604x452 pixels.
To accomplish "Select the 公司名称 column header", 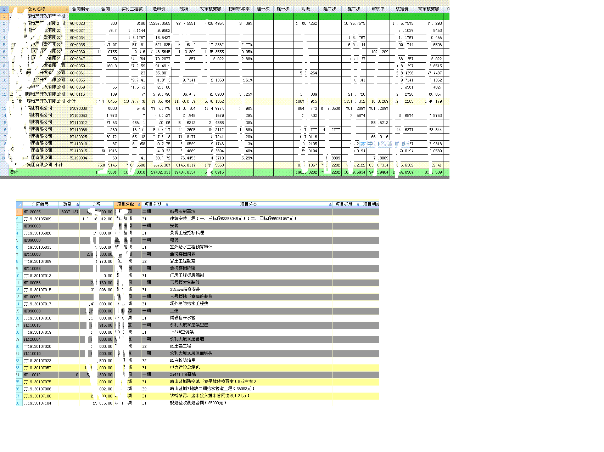I will 39,9.
